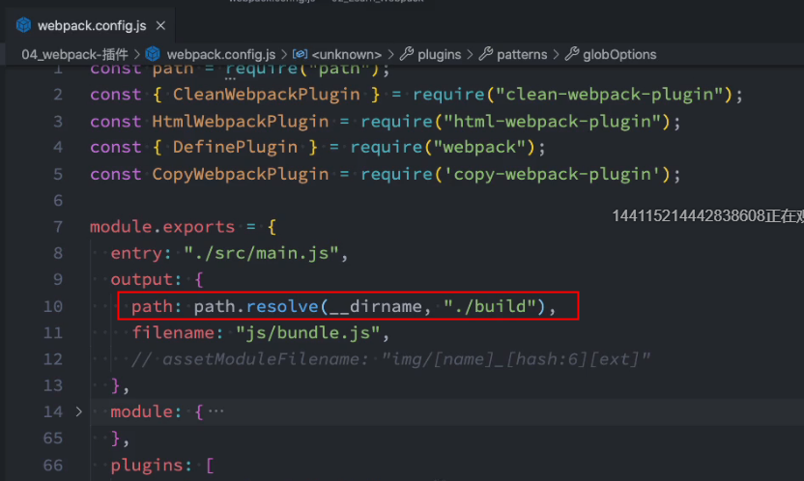Click __dirname on line 10
Screen dimensions: 804x481
tap(375, 306)
